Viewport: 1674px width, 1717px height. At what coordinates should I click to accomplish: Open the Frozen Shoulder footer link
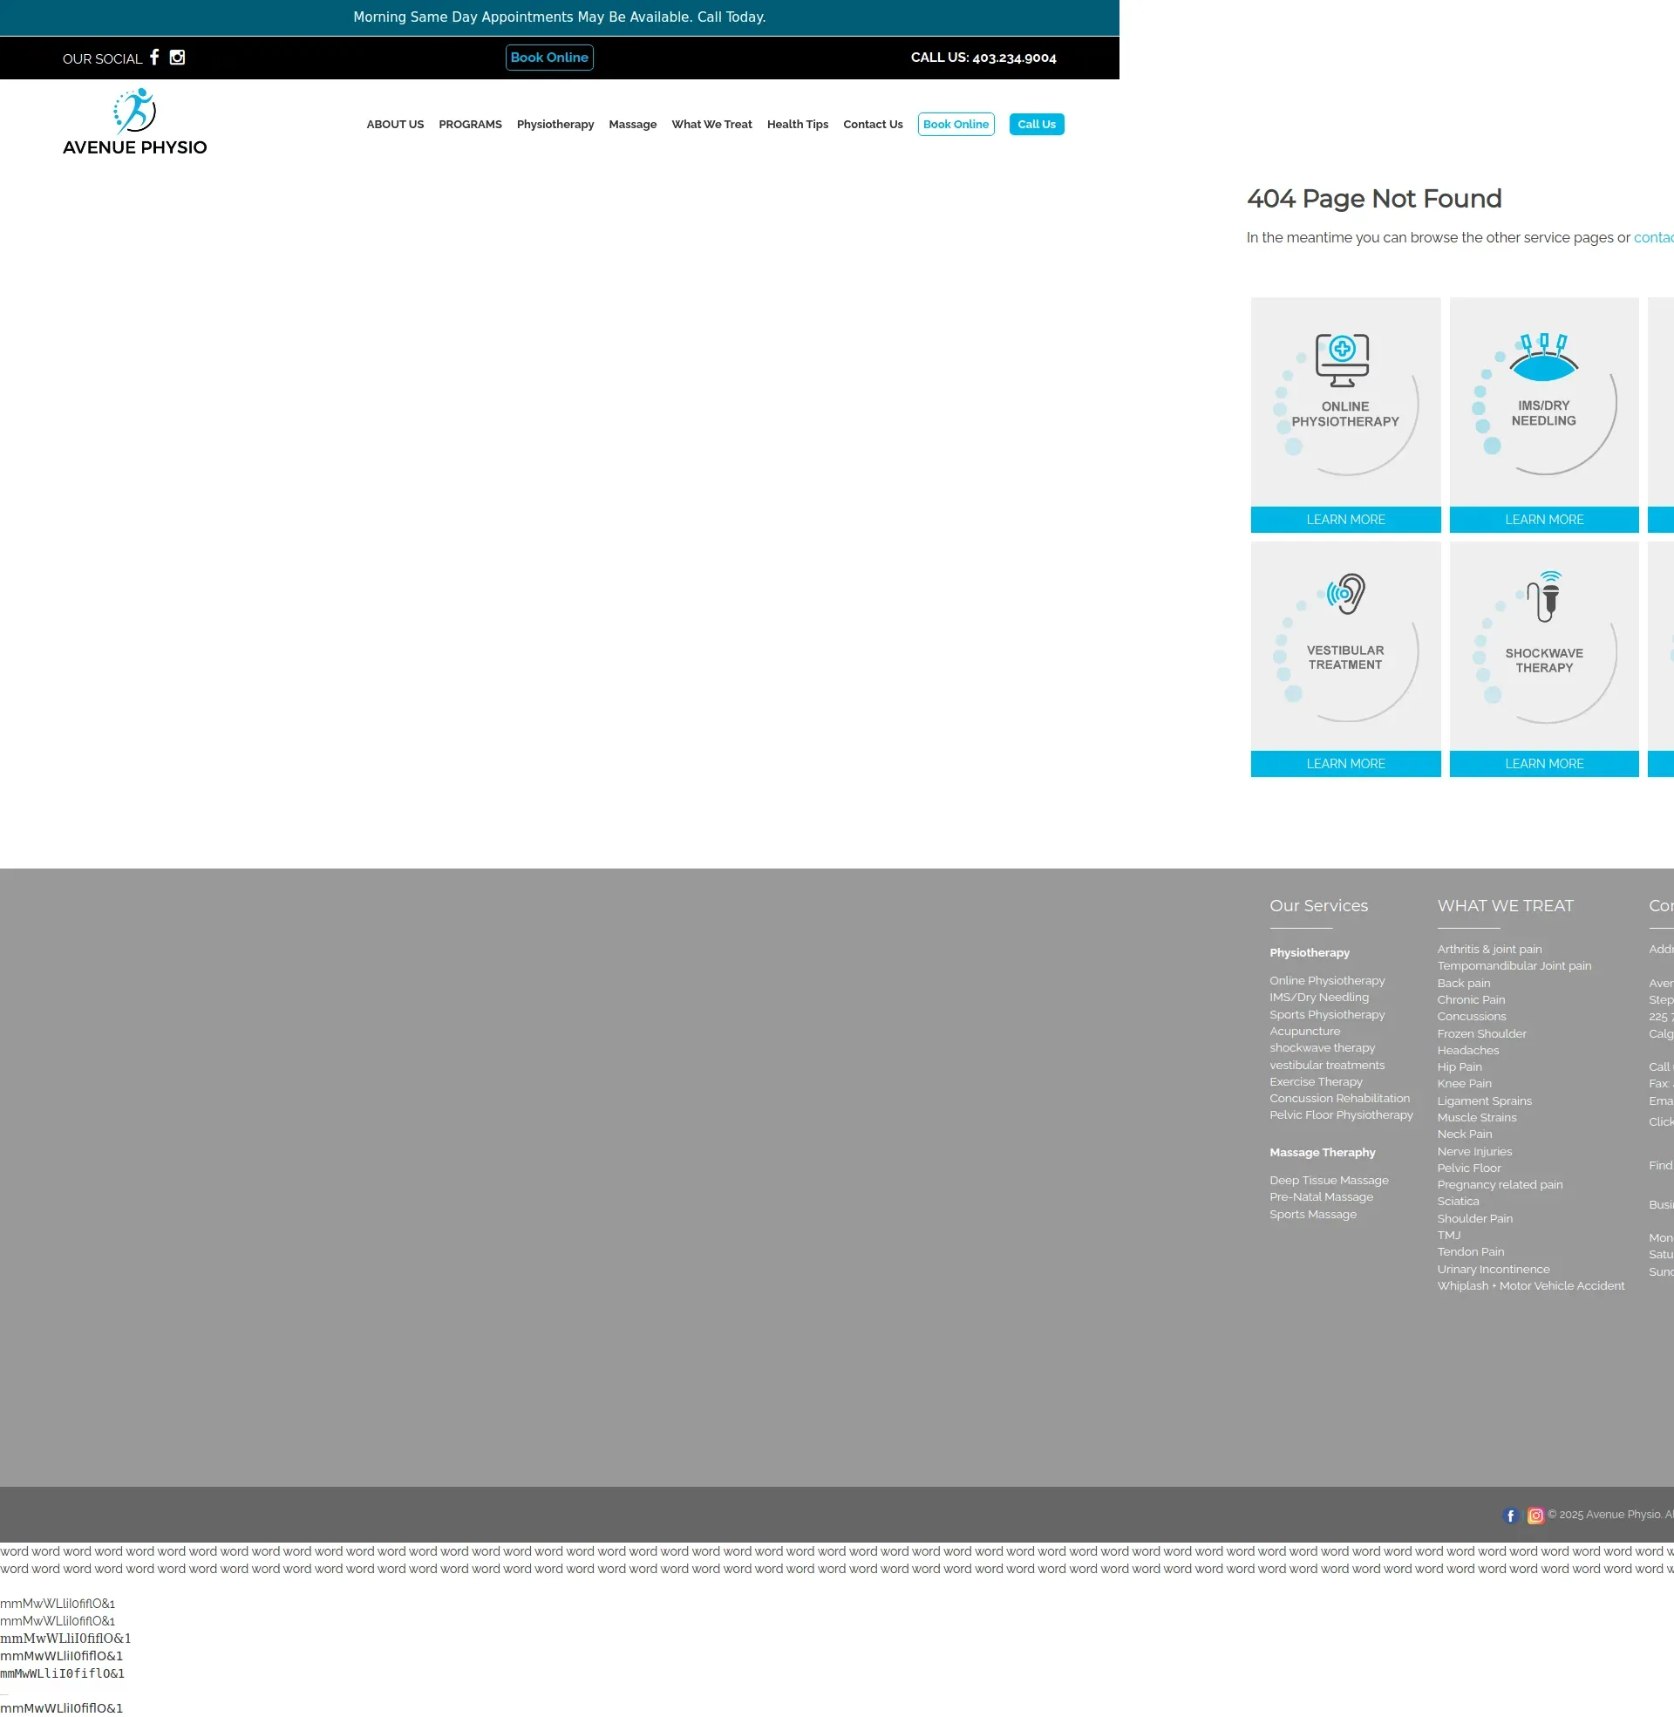coord(1480,1033)
